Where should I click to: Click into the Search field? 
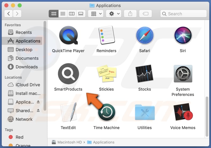coord(183,14)
